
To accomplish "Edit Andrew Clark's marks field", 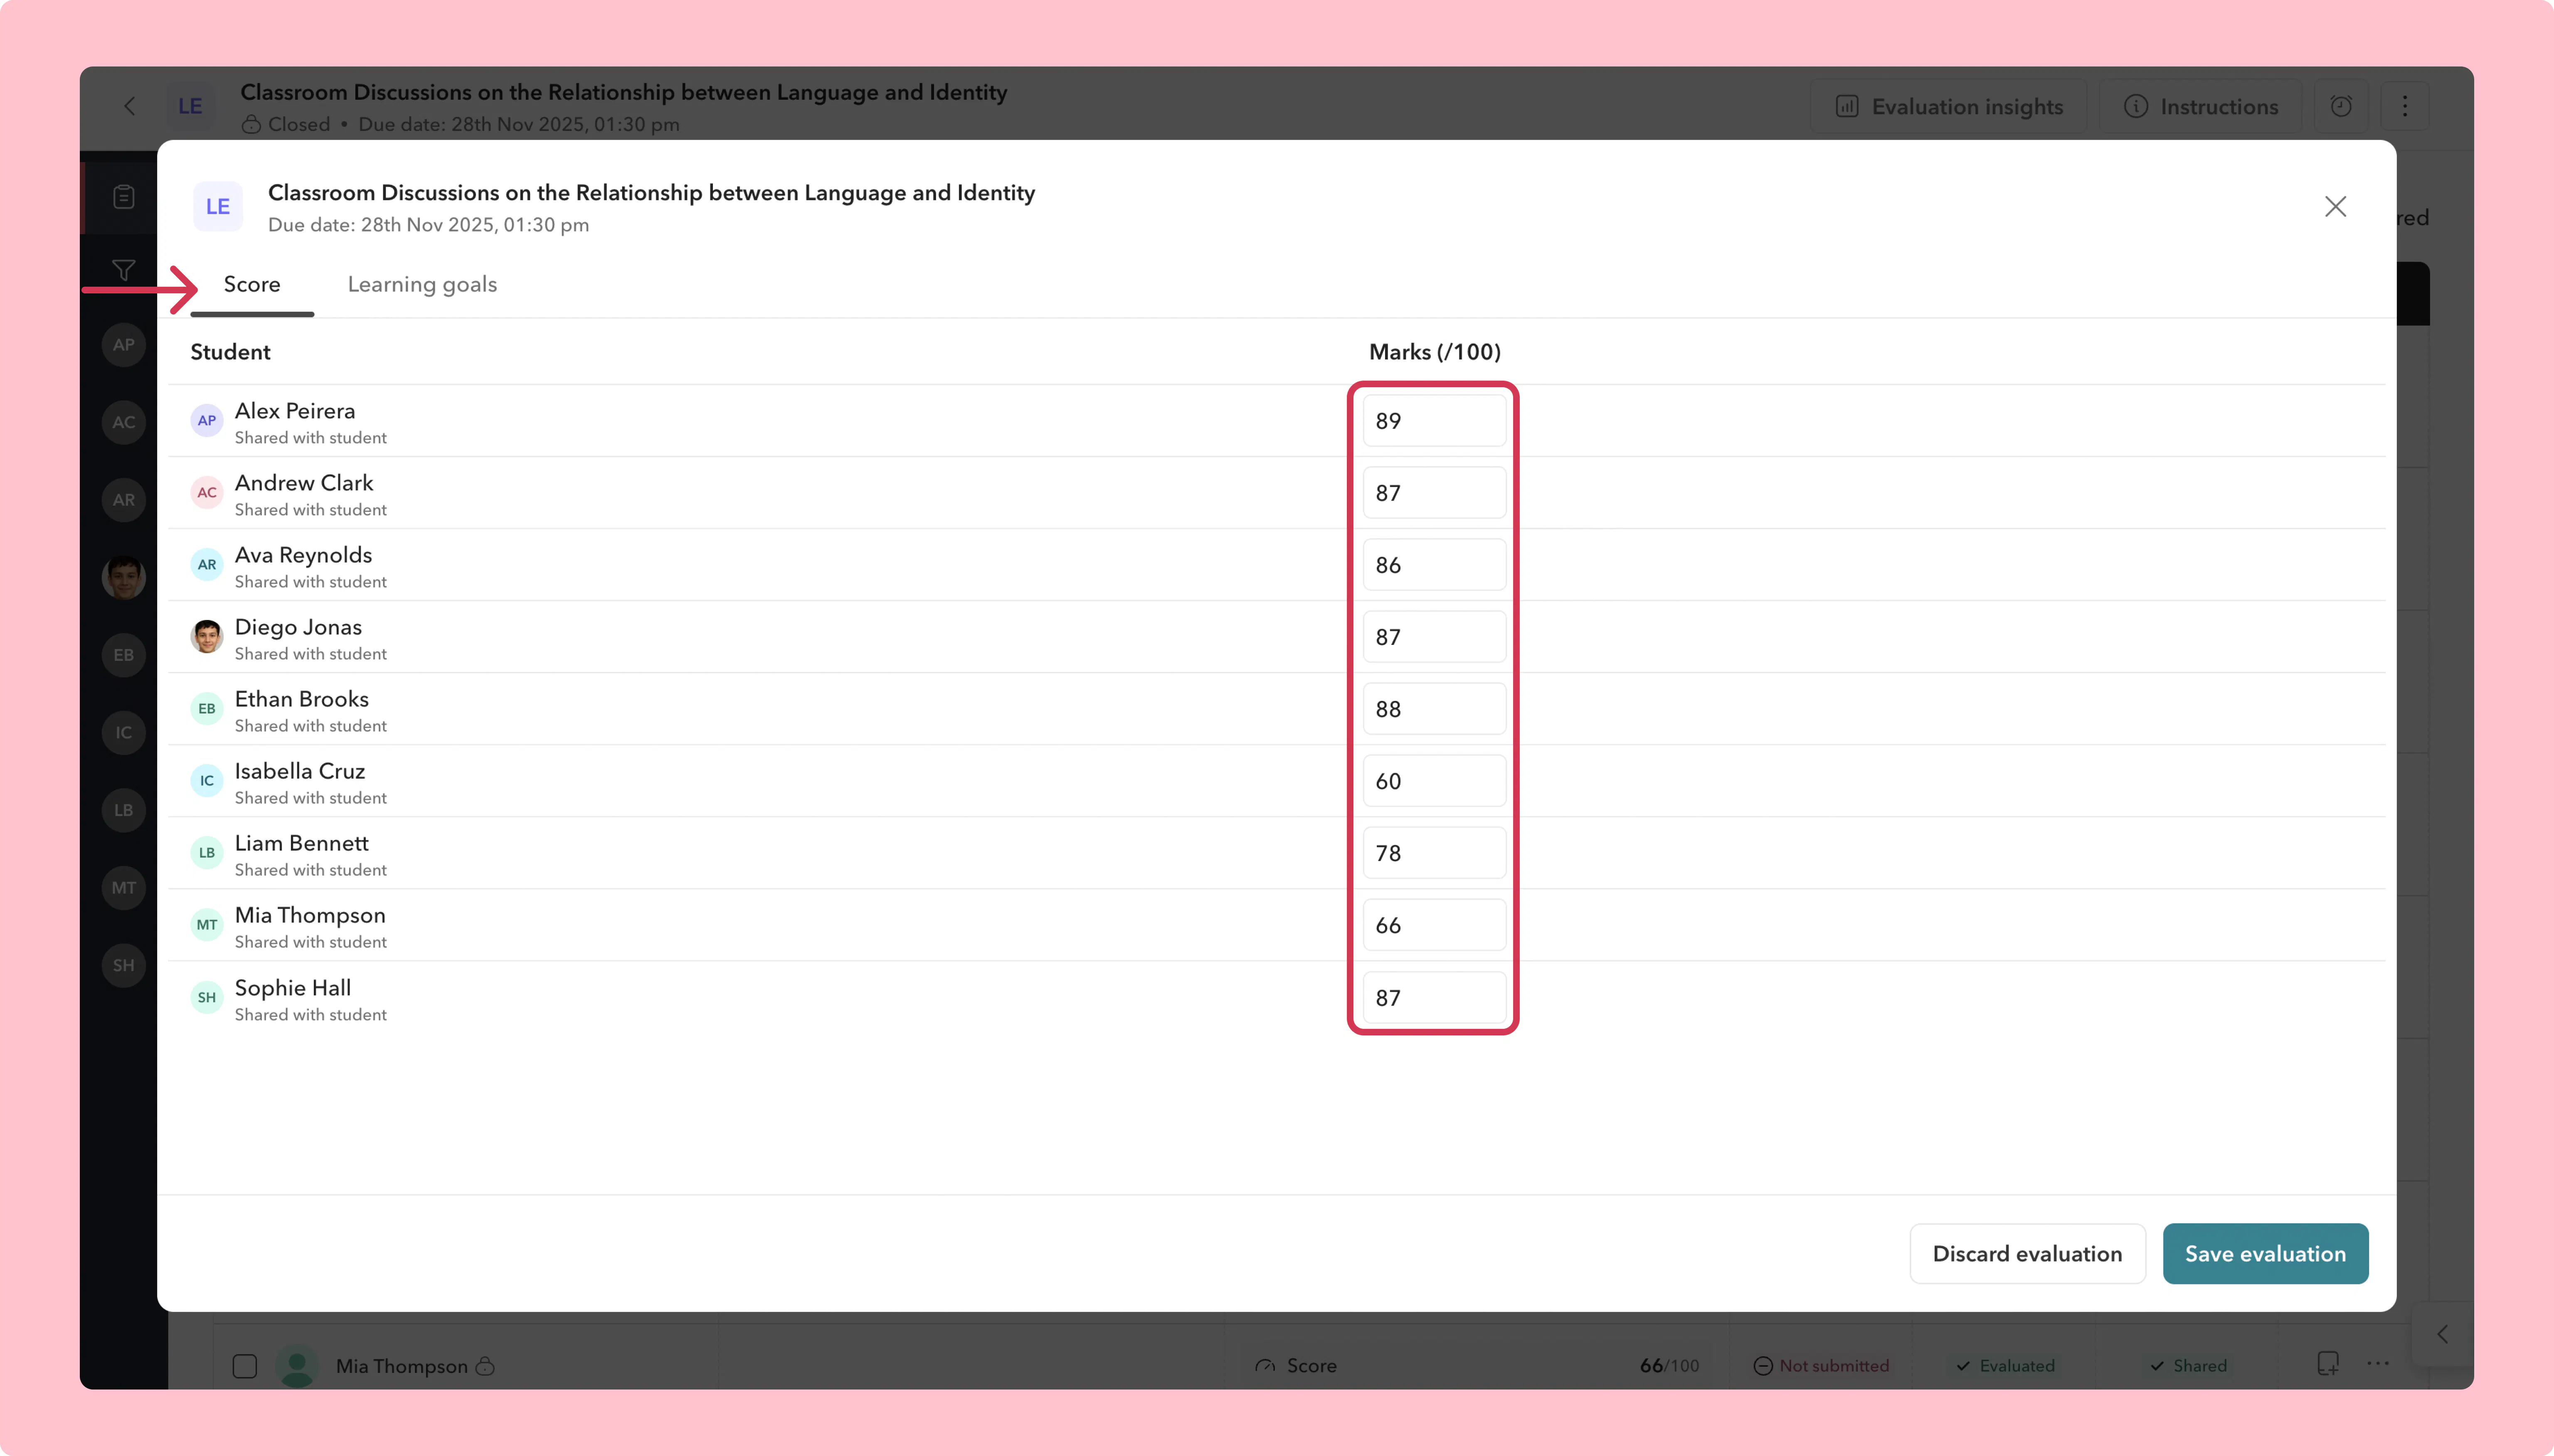I will [1434, 493].
